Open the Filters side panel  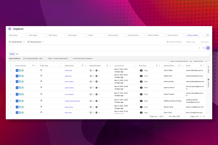[209, 70]
